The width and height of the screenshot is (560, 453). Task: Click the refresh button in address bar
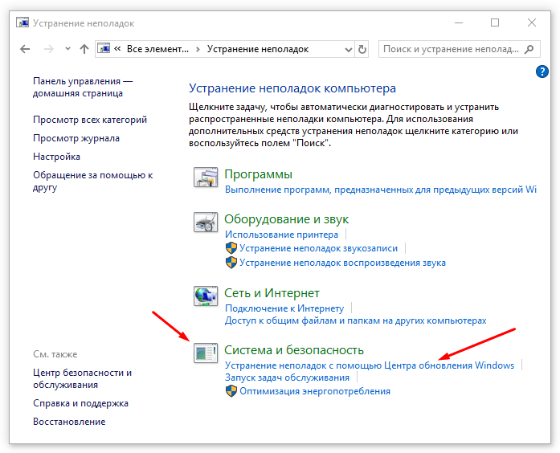tap(362, 49)
